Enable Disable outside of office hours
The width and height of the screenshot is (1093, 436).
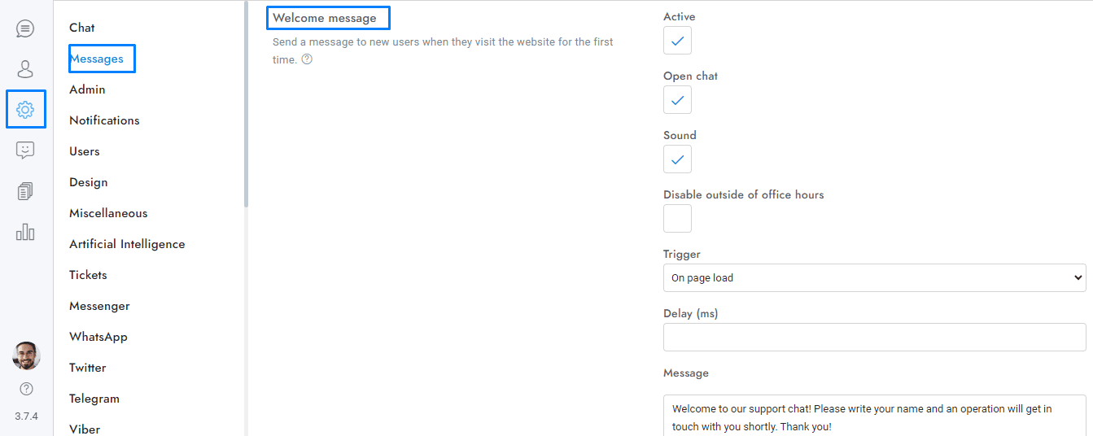677,218
